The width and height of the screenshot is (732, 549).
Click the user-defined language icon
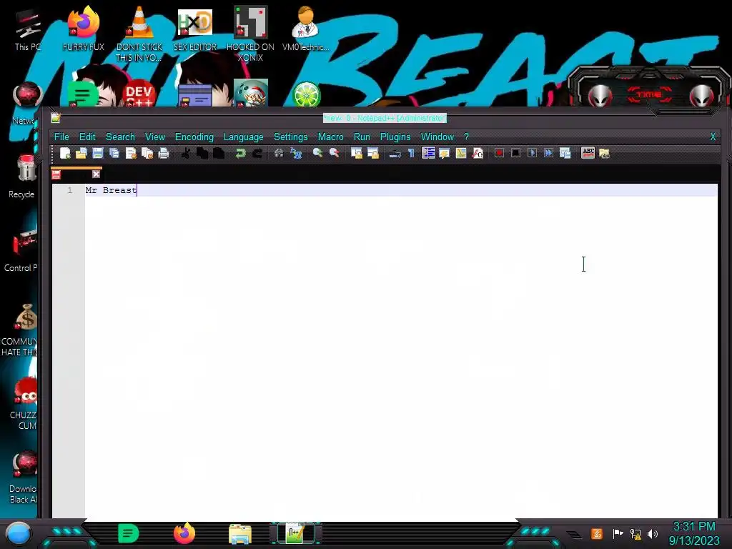click(x=444, y=153)
